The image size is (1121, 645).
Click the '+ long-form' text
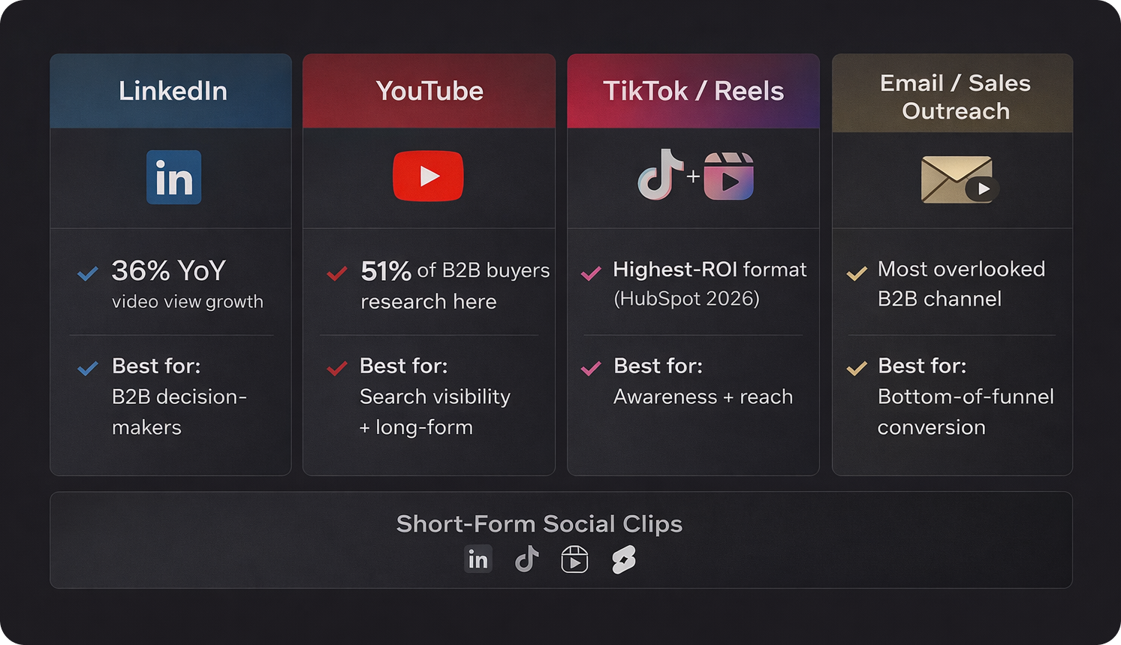coord(416,427)
